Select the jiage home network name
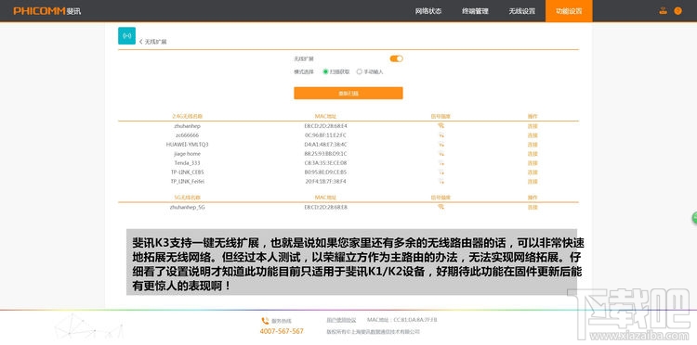This screenshot has height=345, width=697. pos(187,154)
